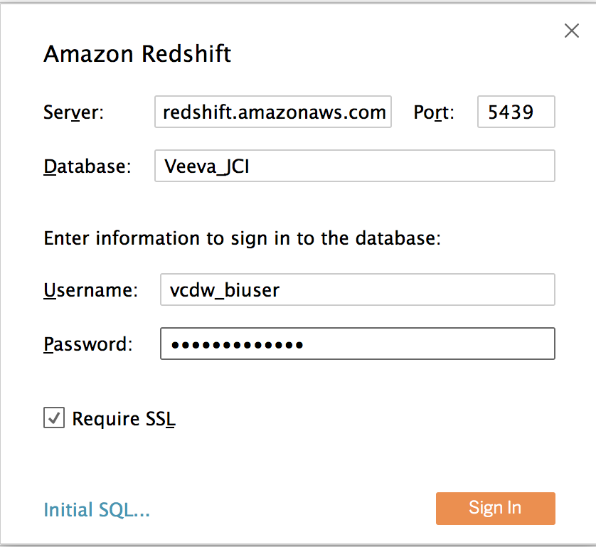Screen dimensions: 596x547
Task: Click the Database: label
Action: pyautogui.click(x=88, y=166)
